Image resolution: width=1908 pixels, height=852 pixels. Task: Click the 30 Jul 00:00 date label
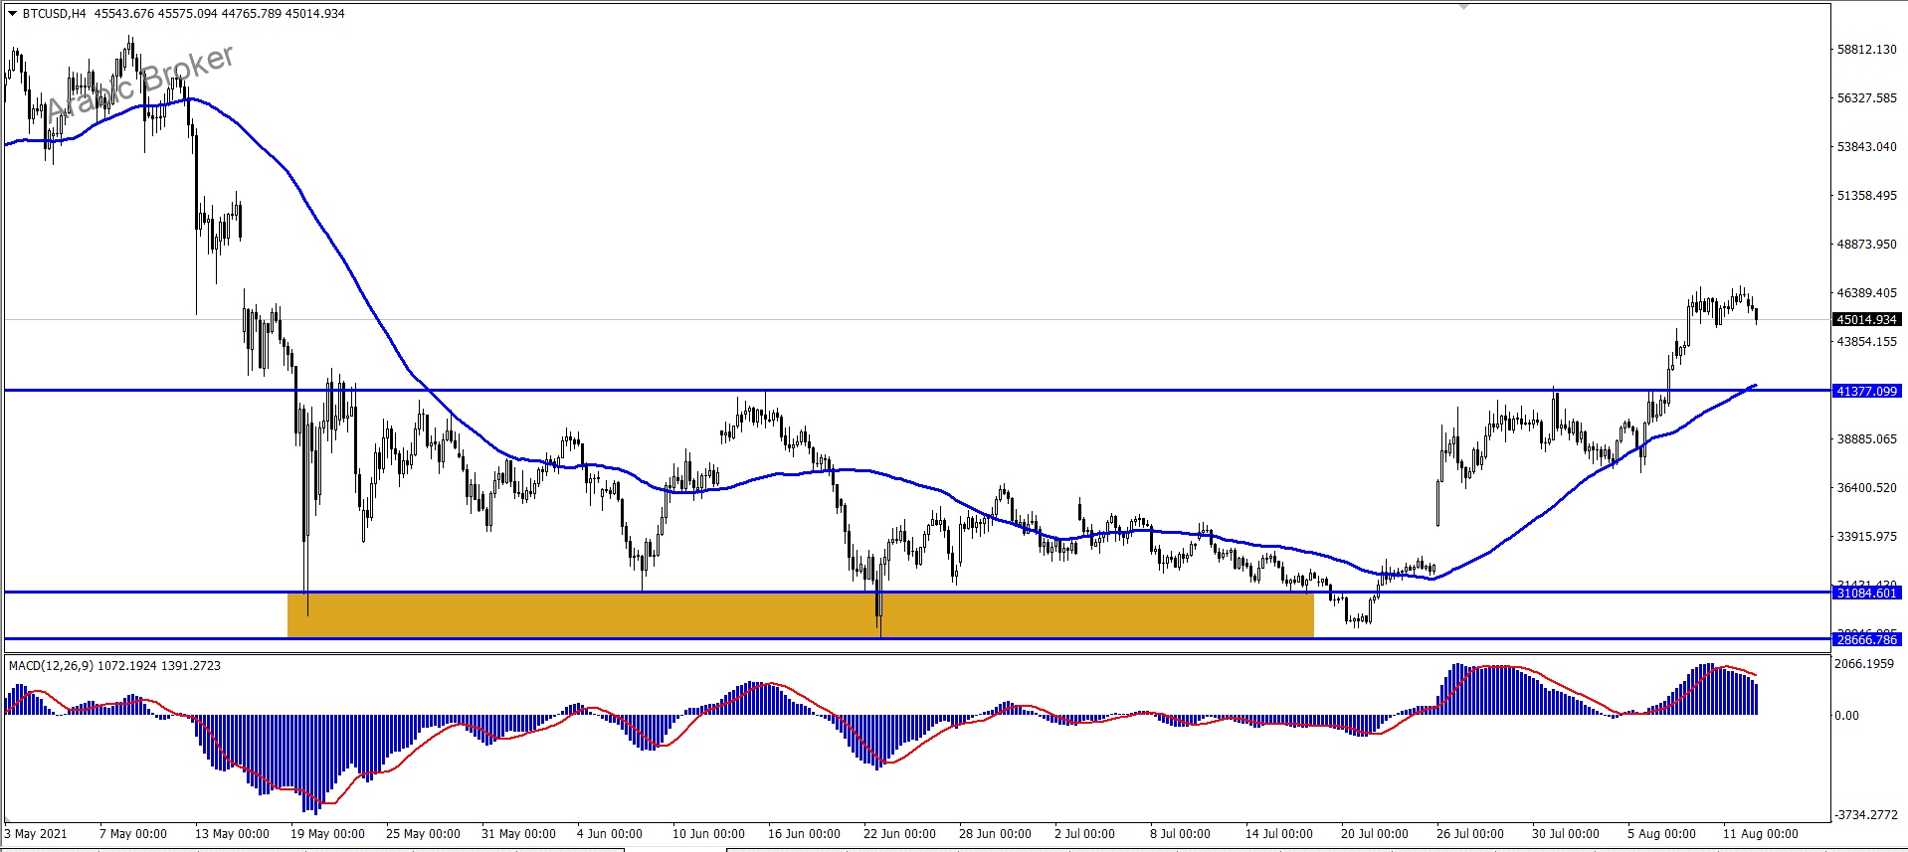1566,834
